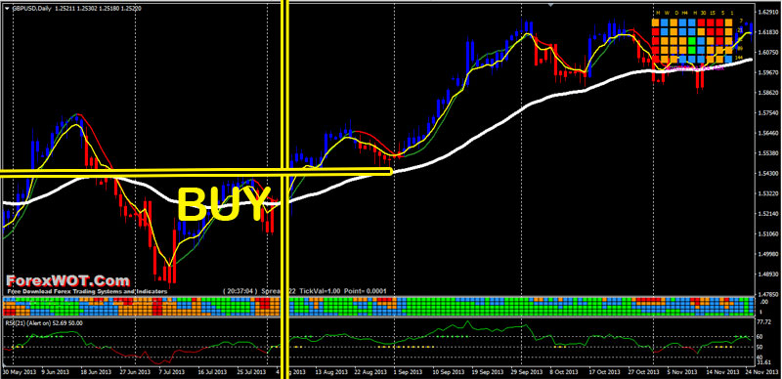The width and height of the screenshot is (782, 379).
Task: Select the 30 timeframe header in the dashboard
Action: click(703, 13)
